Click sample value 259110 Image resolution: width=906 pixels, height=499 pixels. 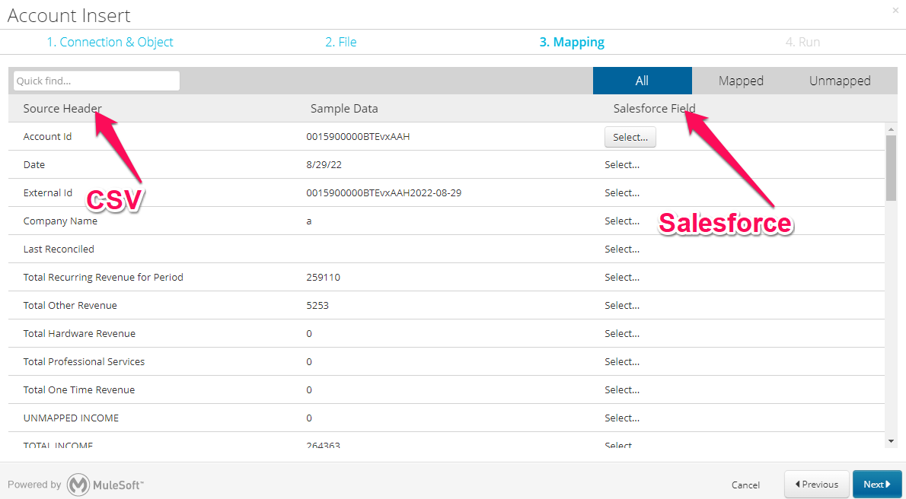click(323, 277)
